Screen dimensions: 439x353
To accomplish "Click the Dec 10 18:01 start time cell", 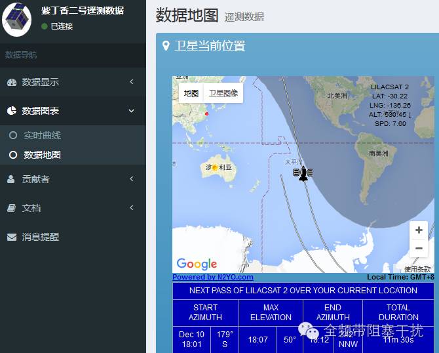I will (x=191, y=339).
